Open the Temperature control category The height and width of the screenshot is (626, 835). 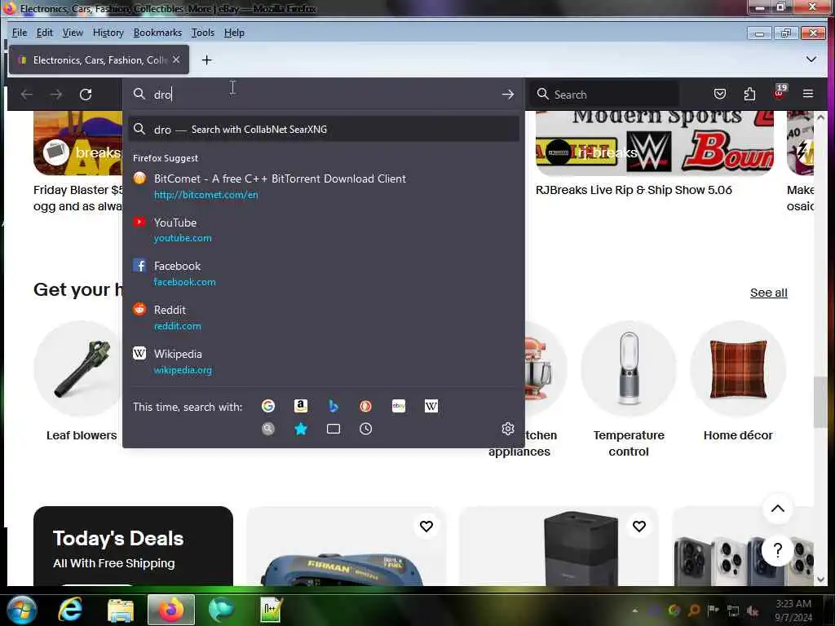click(629, 390)
